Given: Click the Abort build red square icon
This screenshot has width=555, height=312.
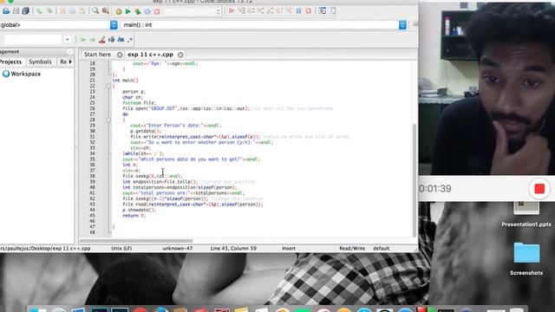Looking at the screenshot, I should coord(157,11).
